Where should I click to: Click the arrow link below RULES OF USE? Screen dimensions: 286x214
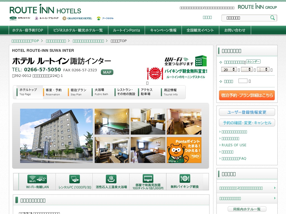[227, 152]
